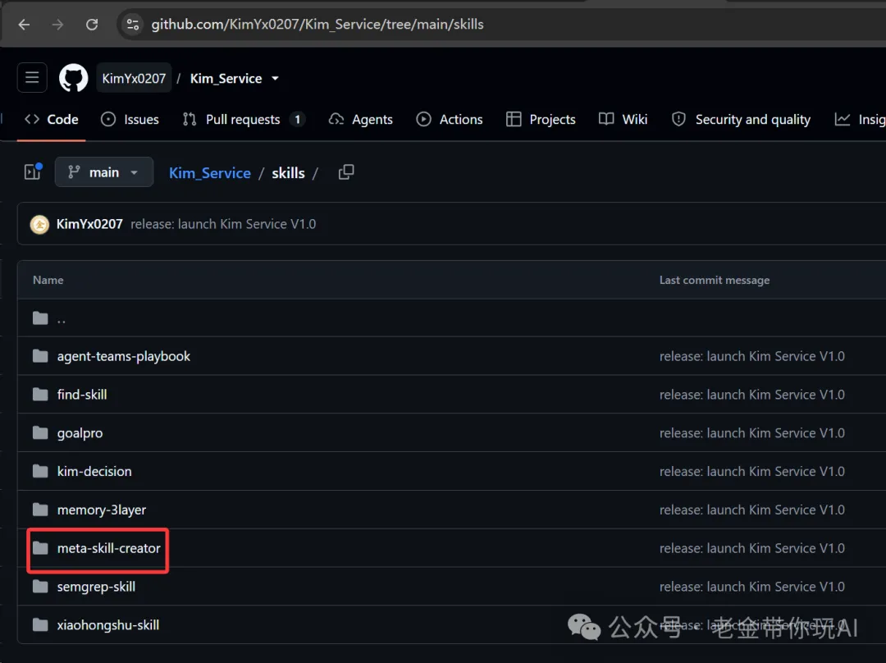Click the Last commit message column header
This screenshot has height=663, width=886.
[715, 281]
